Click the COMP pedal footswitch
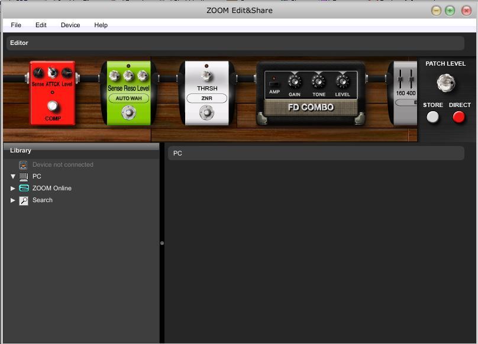Viewport: 478px width, 344px height. click(x=53, y=106)
